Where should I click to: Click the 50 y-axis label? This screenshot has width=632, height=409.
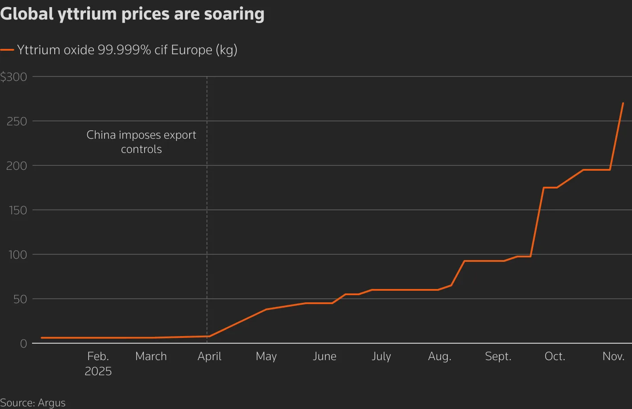(20, 299)
